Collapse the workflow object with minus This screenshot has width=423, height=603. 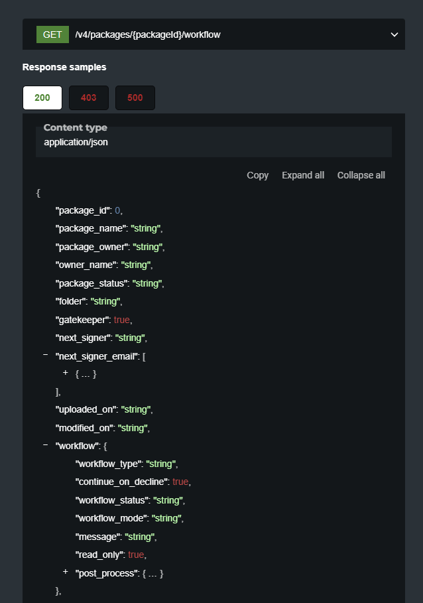point(46,444)
